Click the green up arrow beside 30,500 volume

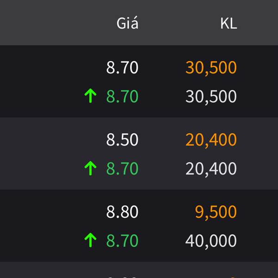point(90,96)
